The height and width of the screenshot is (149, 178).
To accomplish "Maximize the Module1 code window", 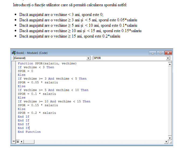I will [160, 53].
